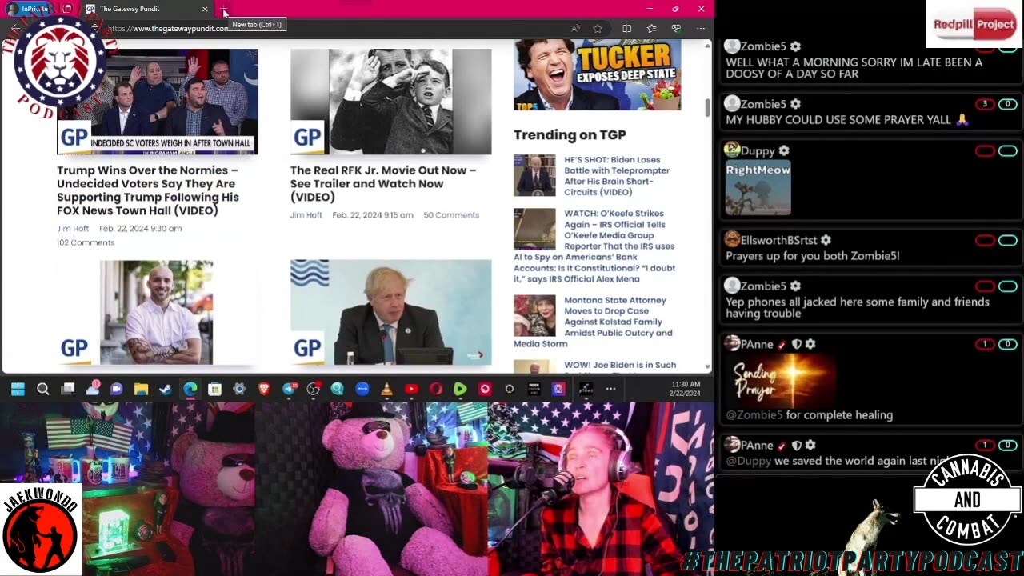Open Duppy's RightMeow image in chat
The width and height of the screenshot is (1024, 576).
click(758, 188)
